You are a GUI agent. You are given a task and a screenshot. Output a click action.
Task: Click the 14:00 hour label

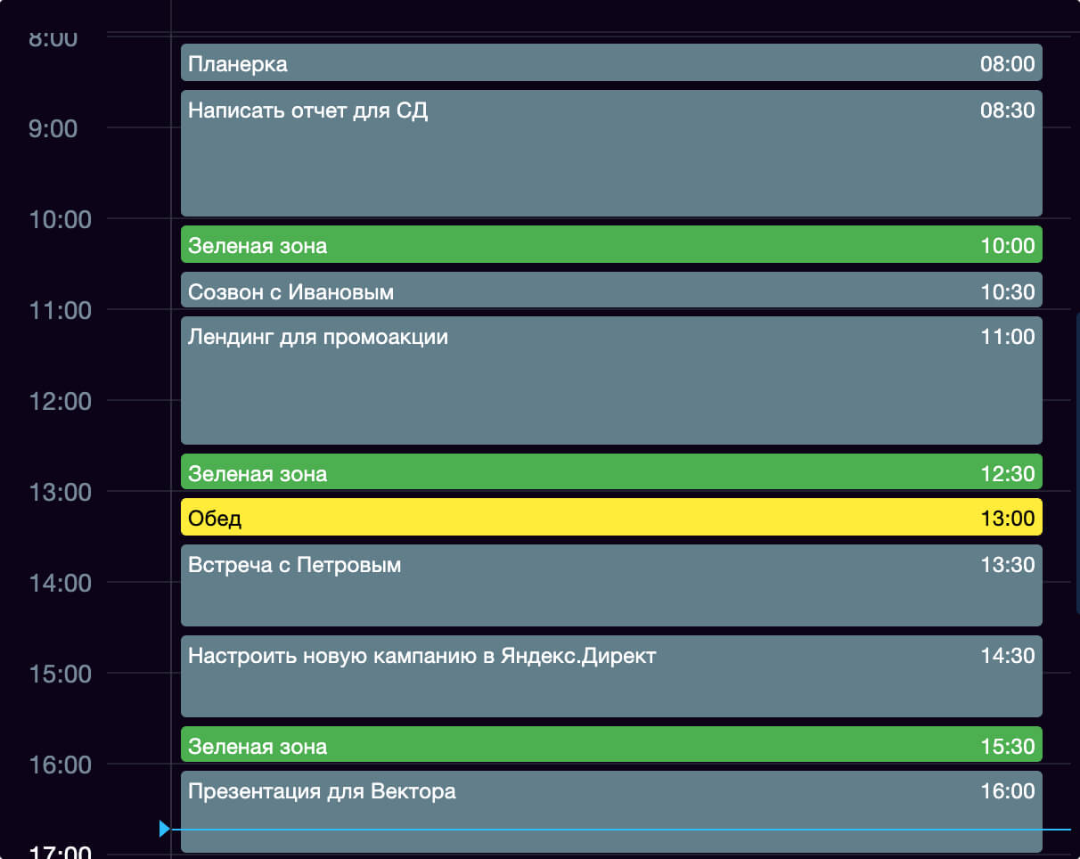61,584
